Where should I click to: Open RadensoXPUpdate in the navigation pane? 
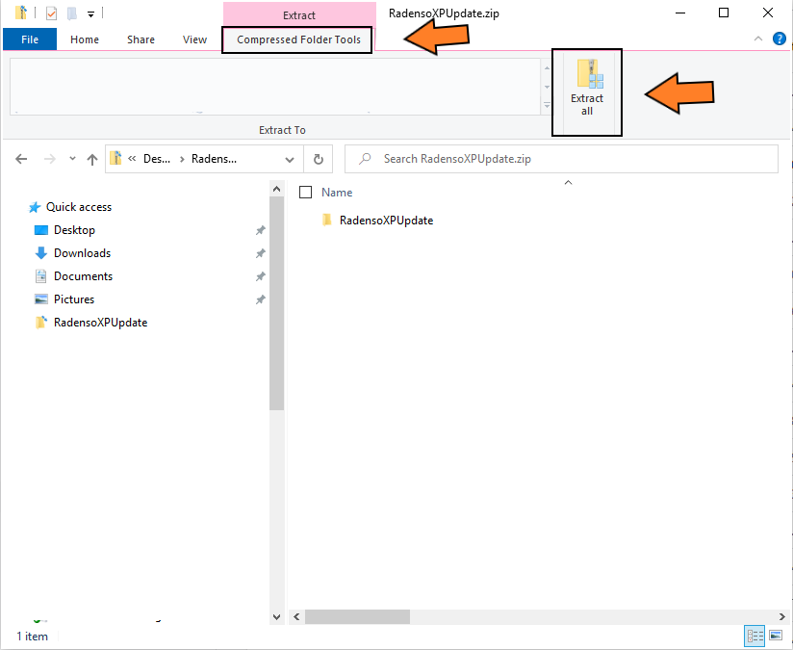101,323
